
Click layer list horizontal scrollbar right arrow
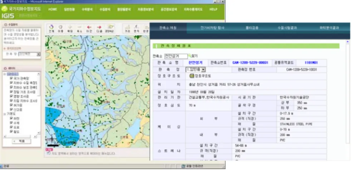(x=35, y=136)
